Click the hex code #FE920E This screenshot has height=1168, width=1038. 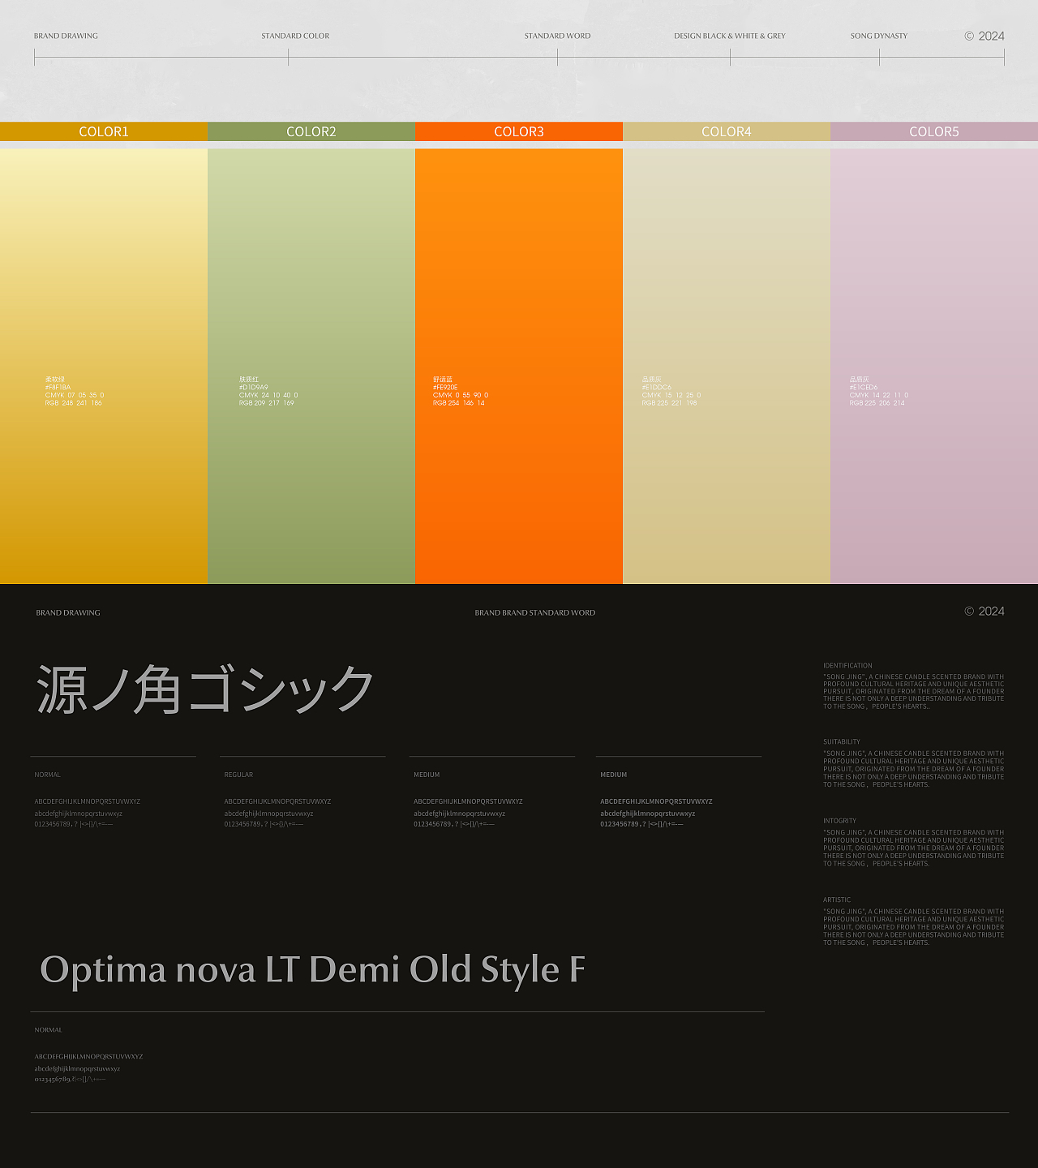pos(445,388)
